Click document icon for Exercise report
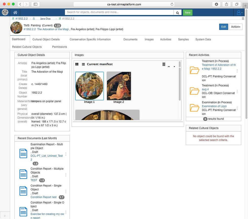 (x=23, y=212)
